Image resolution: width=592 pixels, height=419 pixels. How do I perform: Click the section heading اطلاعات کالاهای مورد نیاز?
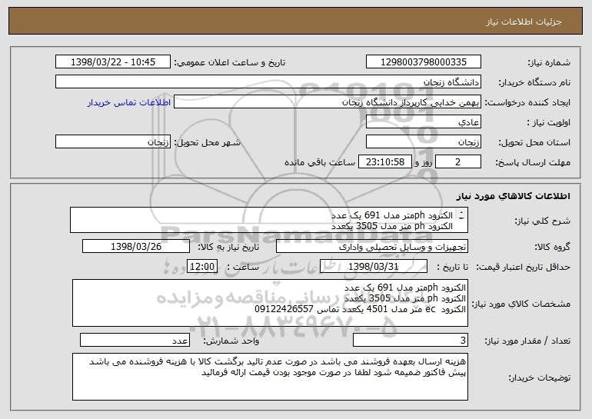[513, 196]
